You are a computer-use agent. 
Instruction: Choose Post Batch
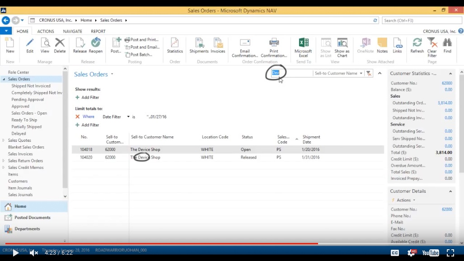pyautogui.click(x=139, y=55)
